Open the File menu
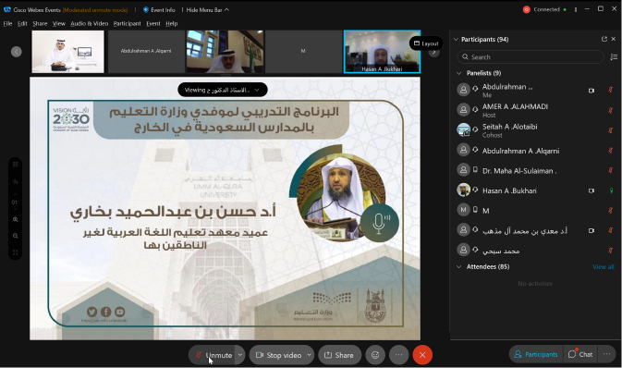The image size is (622, 368). click(7, 23)
